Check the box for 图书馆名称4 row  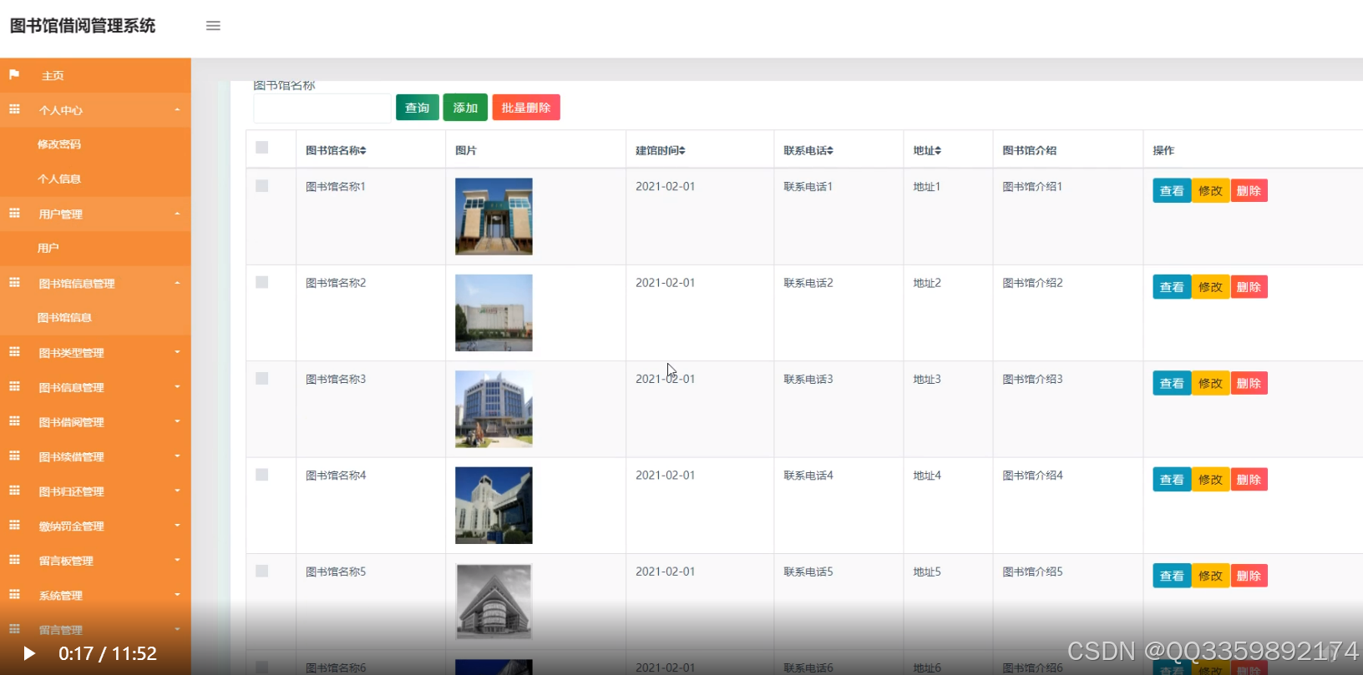click(262, 475)
